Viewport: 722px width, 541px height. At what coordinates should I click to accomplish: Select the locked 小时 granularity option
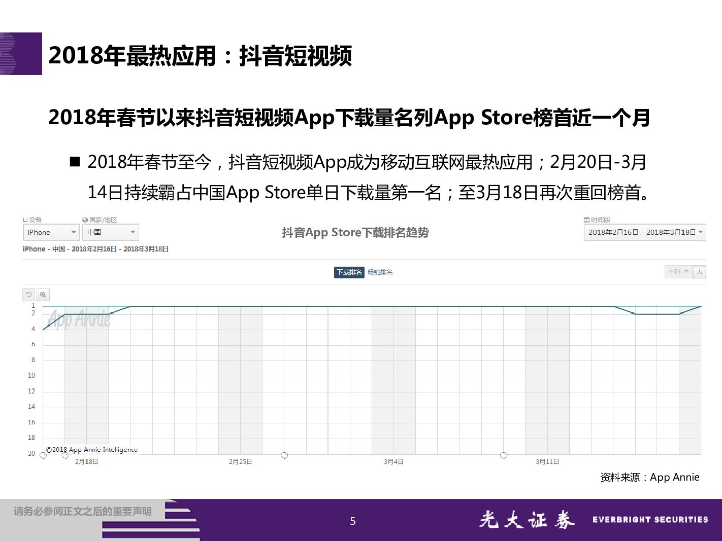coord(678,272)
